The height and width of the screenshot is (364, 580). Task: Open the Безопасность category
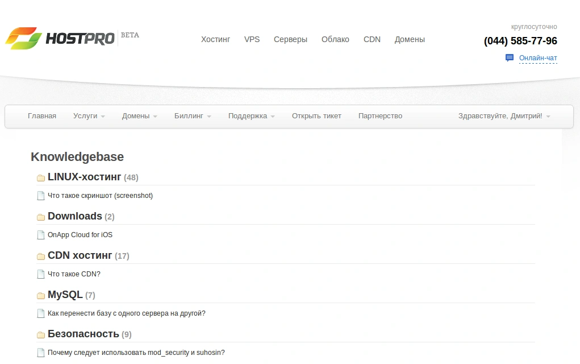point(84,334)
